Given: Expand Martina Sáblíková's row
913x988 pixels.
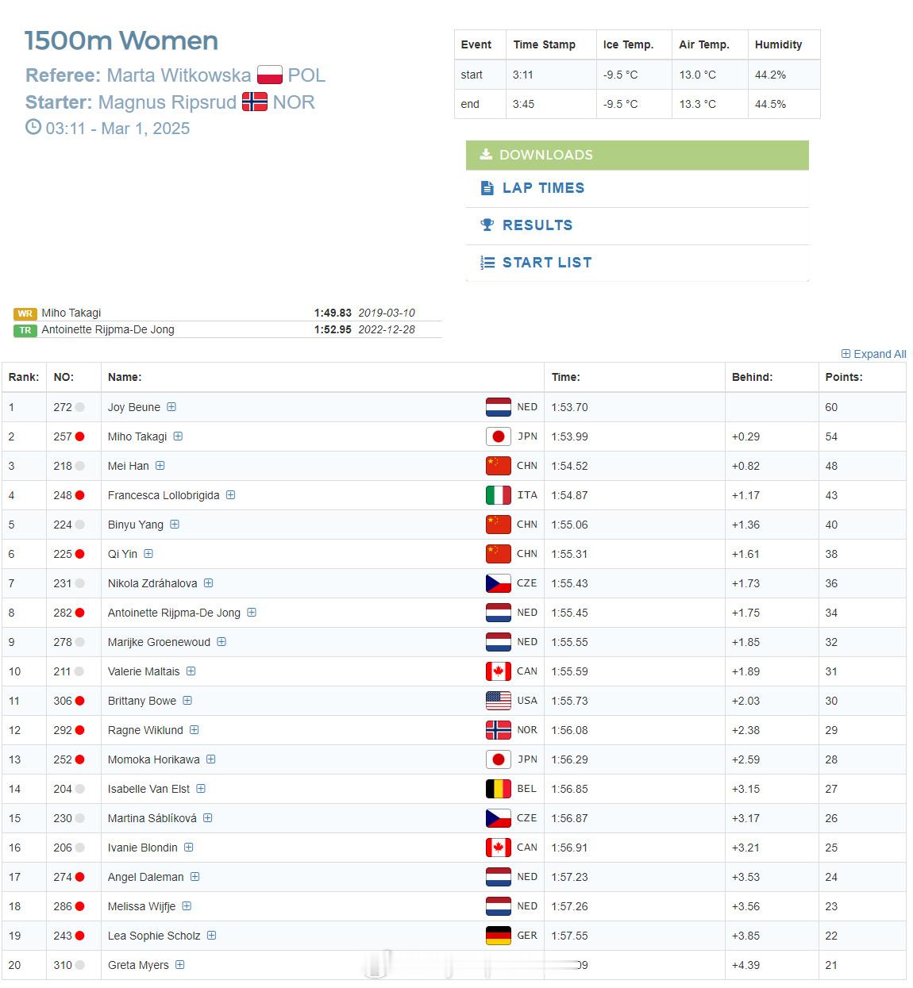Looking at the screenshot, I should click(x=207, y=818).
